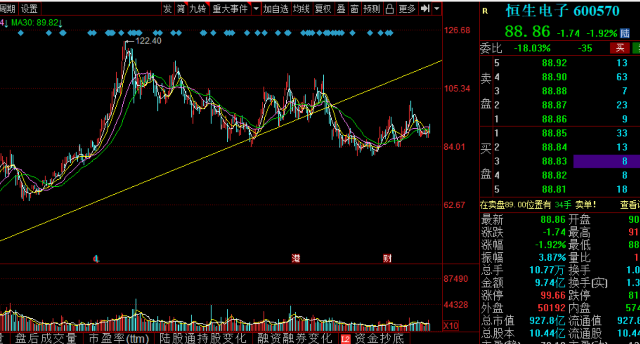Click the L2 badge before 资金抄底

point(346,338)
